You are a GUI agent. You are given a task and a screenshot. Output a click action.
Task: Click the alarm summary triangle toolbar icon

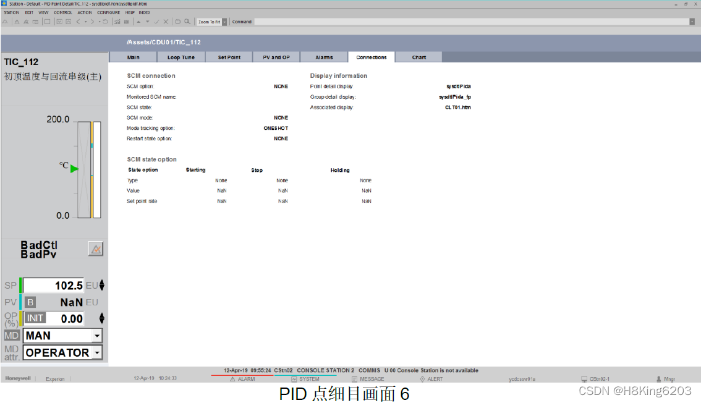(17, 22)
